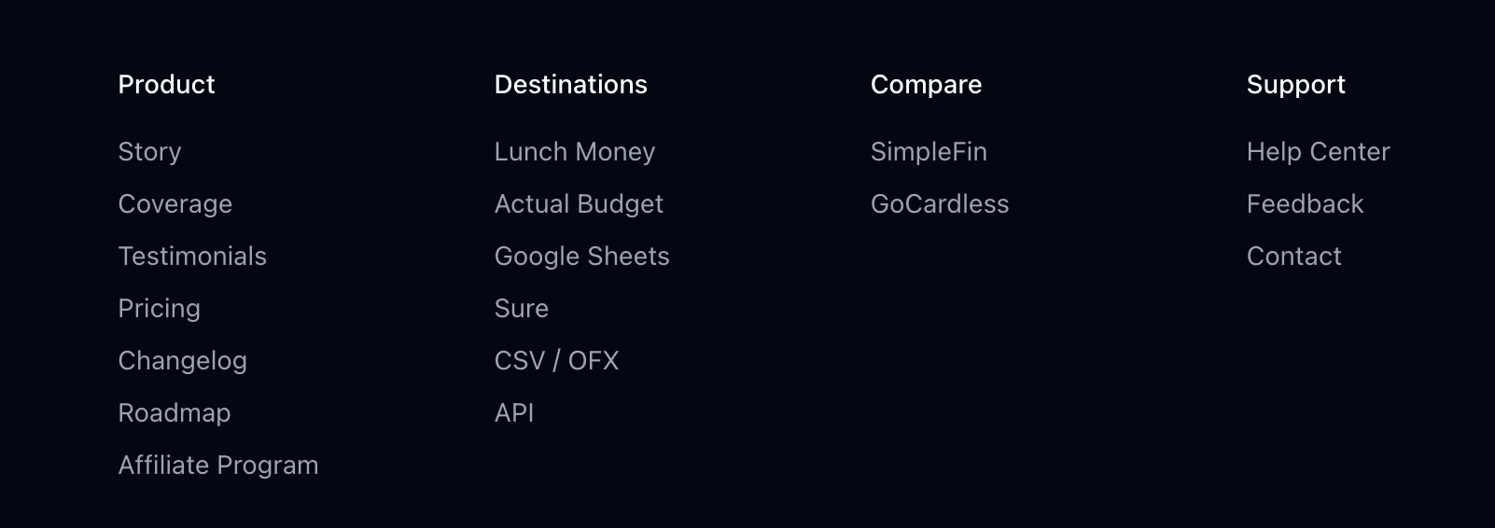The height and width of the screenshot is (528, 1495).
Task: Open the Actual Budget destination link
Action: tap(579, 204)
